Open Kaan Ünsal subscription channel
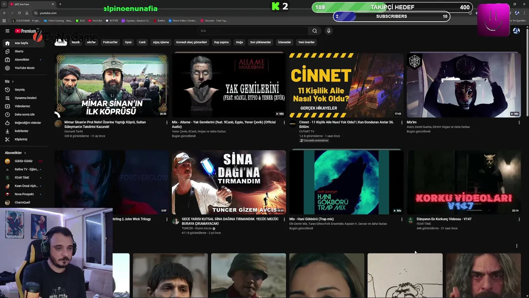This screenshot has width=529, height=298. pyautogui.click(x=24, y=186)
